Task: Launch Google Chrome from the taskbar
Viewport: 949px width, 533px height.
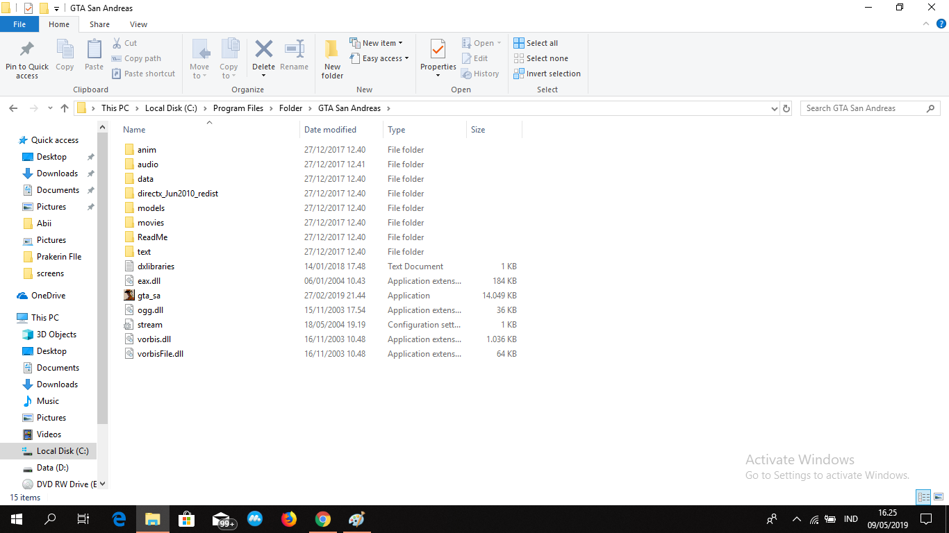Action: pyautogui.click(x=322, y=519)
